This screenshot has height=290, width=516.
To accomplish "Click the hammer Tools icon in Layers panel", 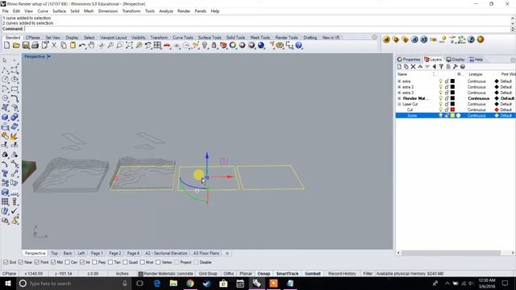I will coord(456,67).
